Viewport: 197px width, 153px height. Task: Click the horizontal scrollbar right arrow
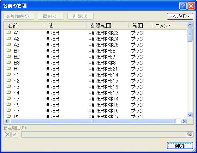184,121
